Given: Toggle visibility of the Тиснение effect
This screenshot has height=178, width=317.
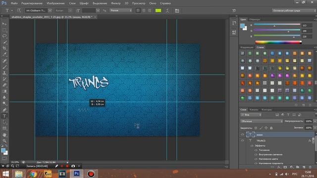Looking at the screenshot, I should point(256,150).
